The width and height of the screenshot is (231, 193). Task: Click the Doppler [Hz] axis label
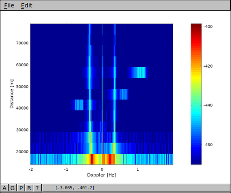(x=102, y=175)
